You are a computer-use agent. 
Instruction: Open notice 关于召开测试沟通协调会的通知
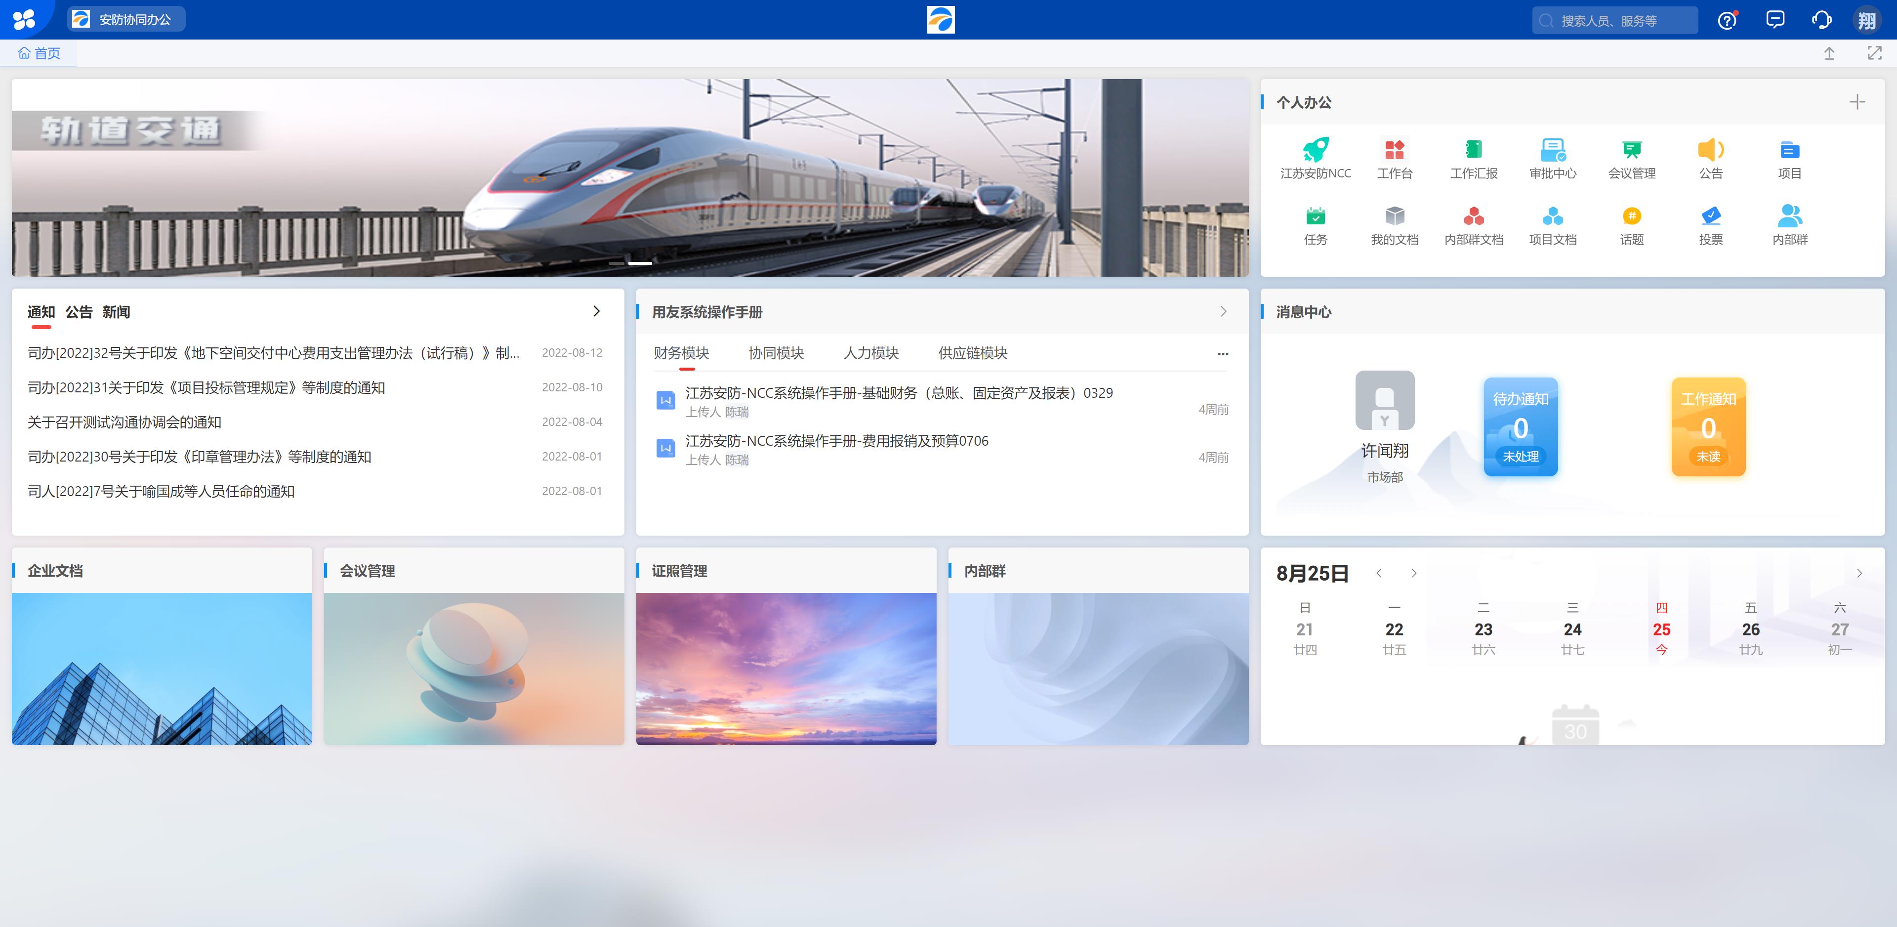point(124,422)
